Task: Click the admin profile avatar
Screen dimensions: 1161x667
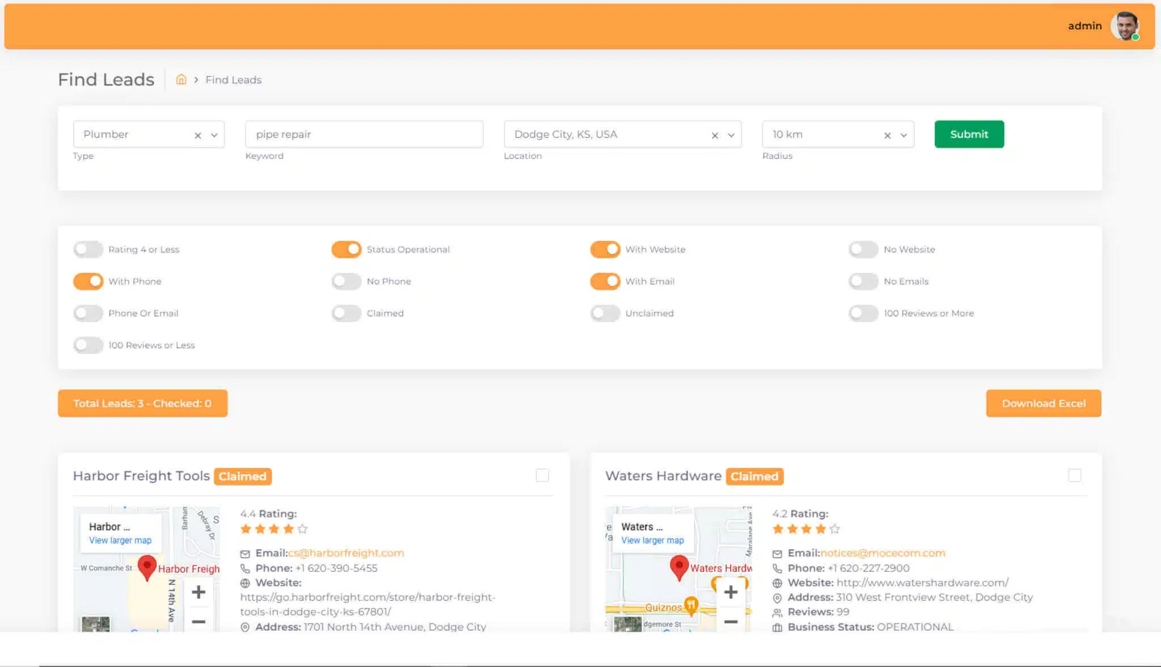Action: (x=1125, y=26)
